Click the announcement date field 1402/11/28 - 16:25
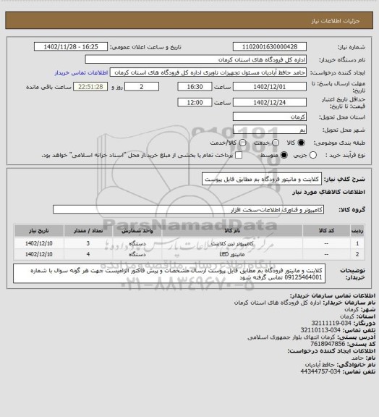Image resolution: width=379 pixels, height=417 pixels. 71,46
